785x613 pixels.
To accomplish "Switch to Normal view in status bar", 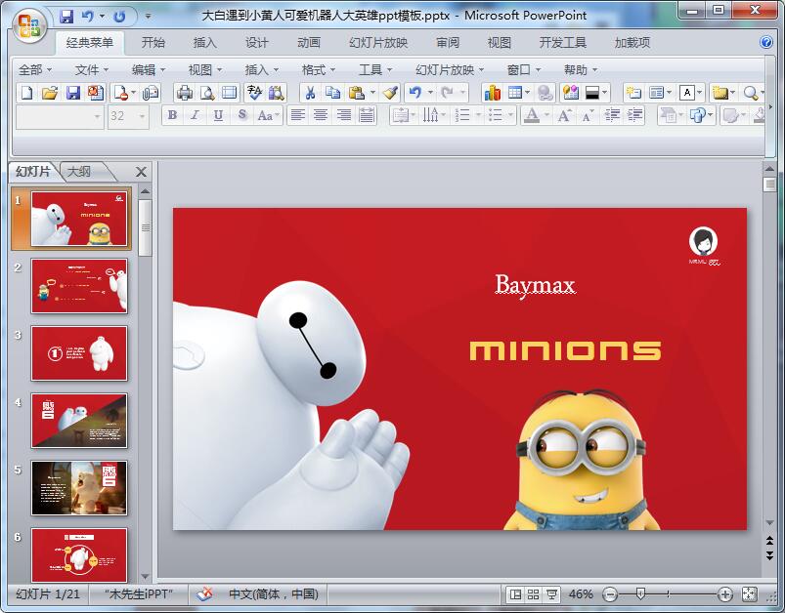I will [514, 594].
